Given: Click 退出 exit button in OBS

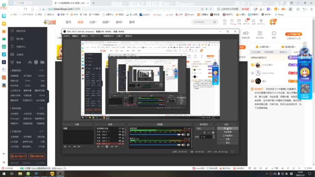Looking at the screenshot, I should [x=228, y=143].
